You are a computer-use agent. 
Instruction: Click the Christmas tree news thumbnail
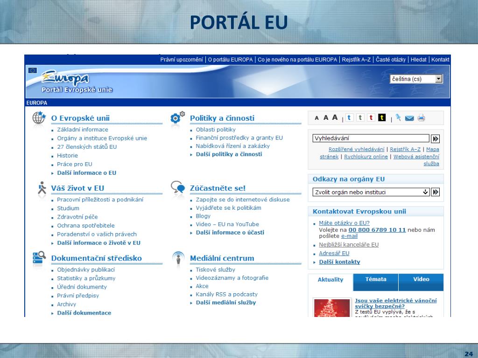(x=332, y=308)
